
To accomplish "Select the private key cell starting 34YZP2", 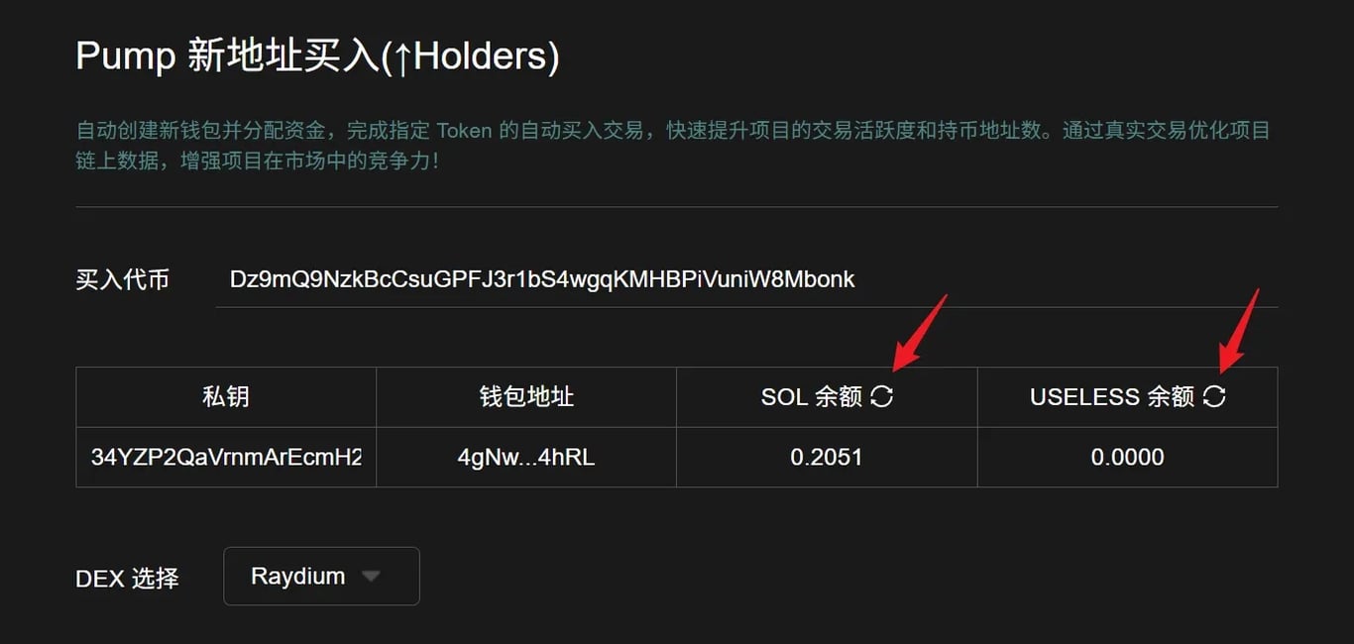I will tap(226, 457).
